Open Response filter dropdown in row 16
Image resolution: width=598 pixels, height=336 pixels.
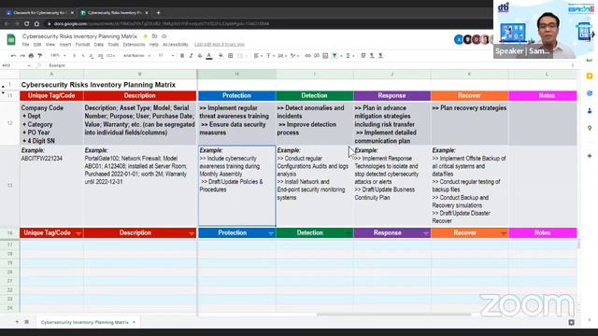(426, 233)
